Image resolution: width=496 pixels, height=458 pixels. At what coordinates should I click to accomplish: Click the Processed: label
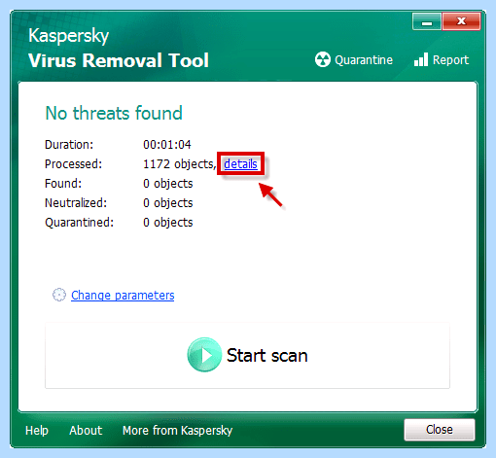(x=73, y=164)
